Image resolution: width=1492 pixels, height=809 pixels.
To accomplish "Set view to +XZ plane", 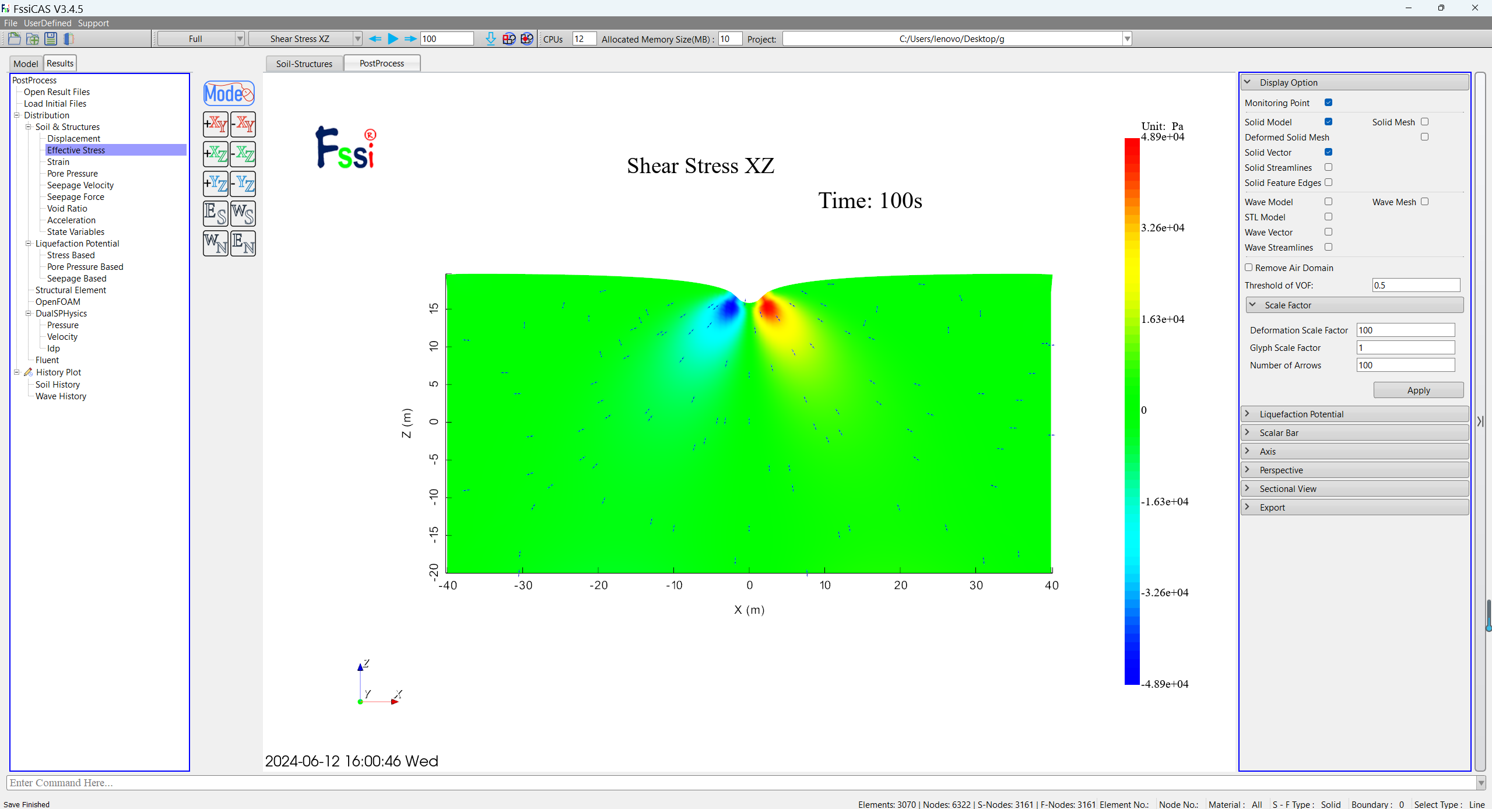I will click(216, 154).
